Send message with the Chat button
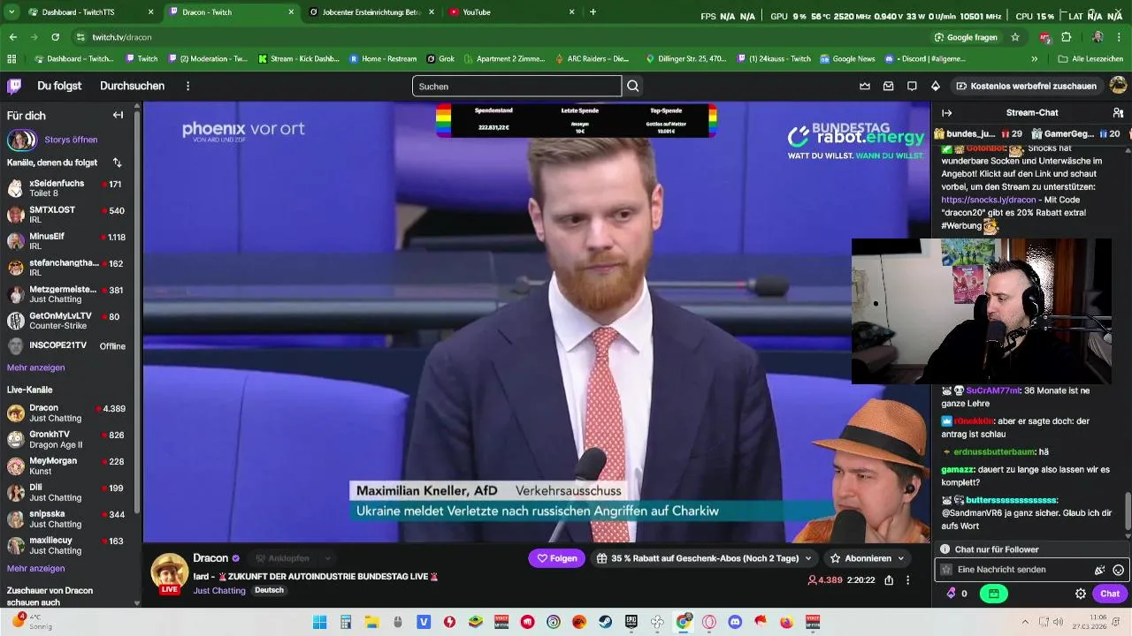The width and height of the screenshot is (1132, 636). click(x=1110, y=594)
